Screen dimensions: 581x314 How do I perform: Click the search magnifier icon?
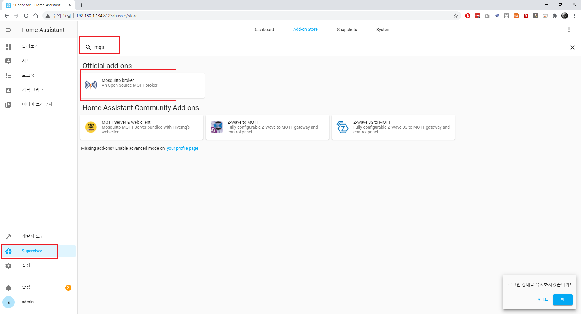pos(88,47)
